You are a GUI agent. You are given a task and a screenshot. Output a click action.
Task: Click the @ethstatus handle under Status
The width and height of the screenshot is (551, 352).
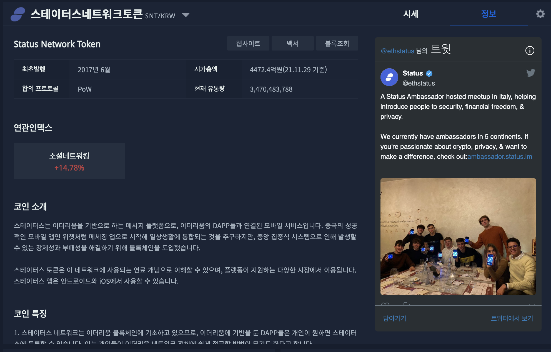(419, 83)
